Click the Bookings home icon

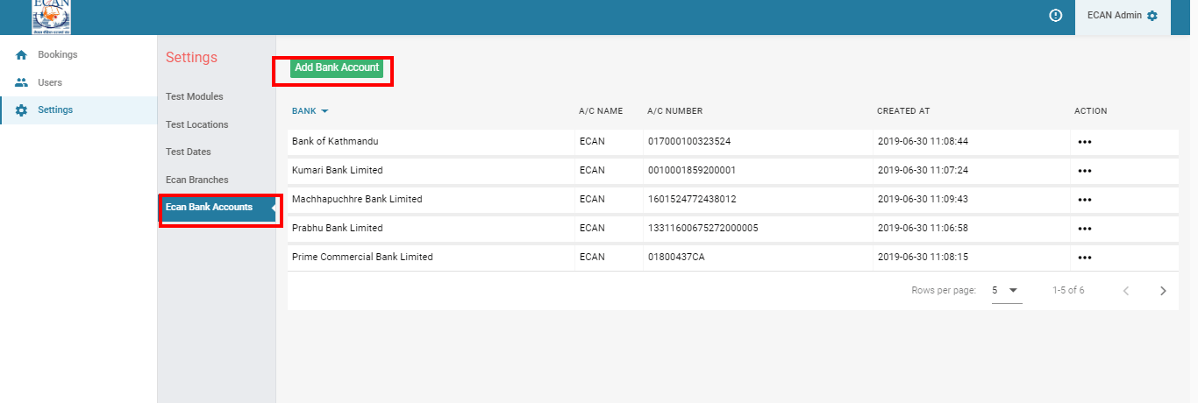[x=22, y=55]
